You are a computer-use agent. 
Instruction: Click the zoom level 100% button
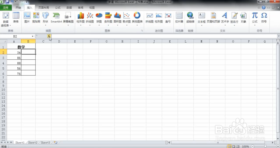(245, 146)
